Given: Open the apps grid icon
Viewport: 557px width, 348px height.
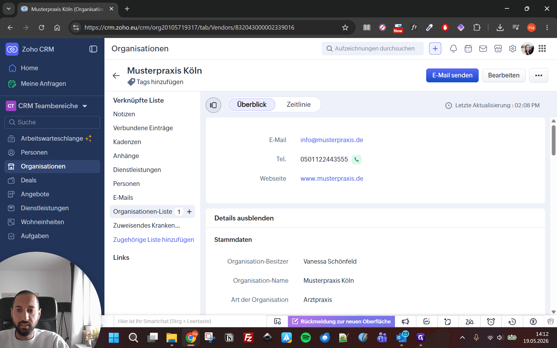Looking at the screenshot, I should [x=542, y=48].
